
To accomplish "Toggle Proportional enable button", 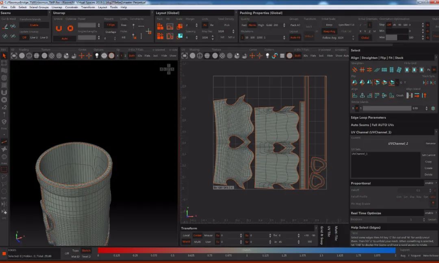I will pyautogui.click(x=429, y=183).
